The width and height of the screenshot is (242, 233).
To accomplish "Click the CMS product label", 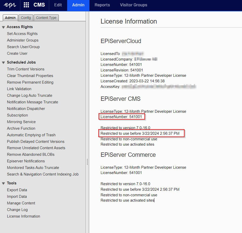I will click(39, 5).
